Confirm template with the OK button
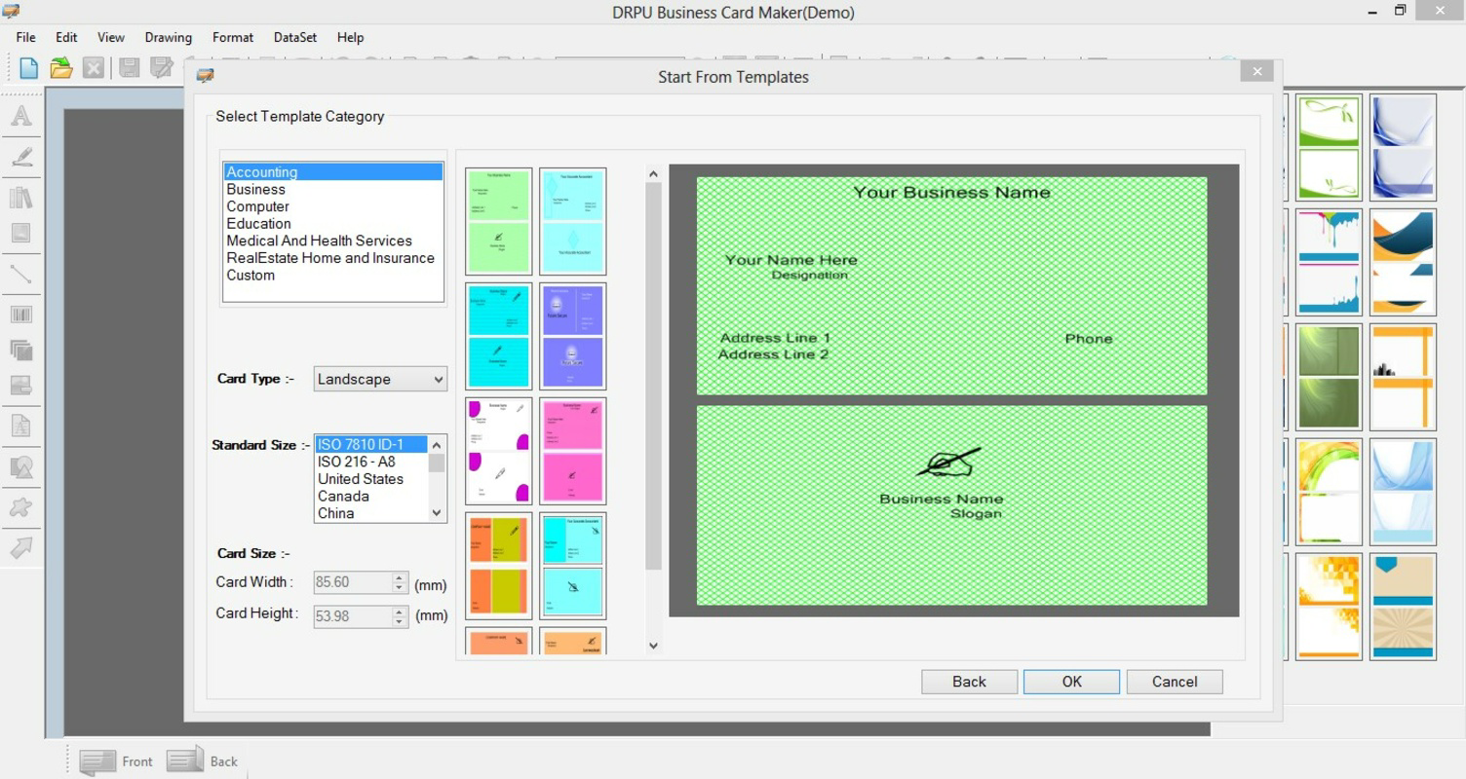The width and height of the screenshot is (1466, 779). click(x=1071, y=682)
